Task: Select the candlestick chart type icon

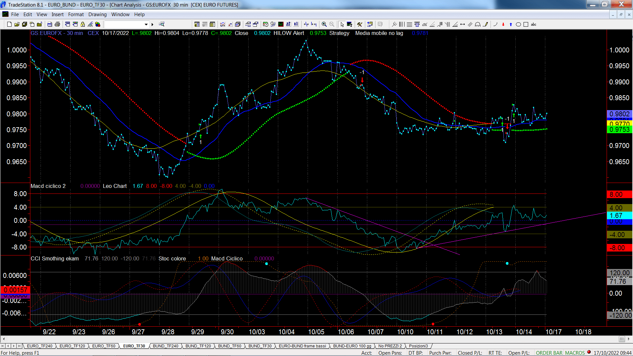Action: coord(296,24)
